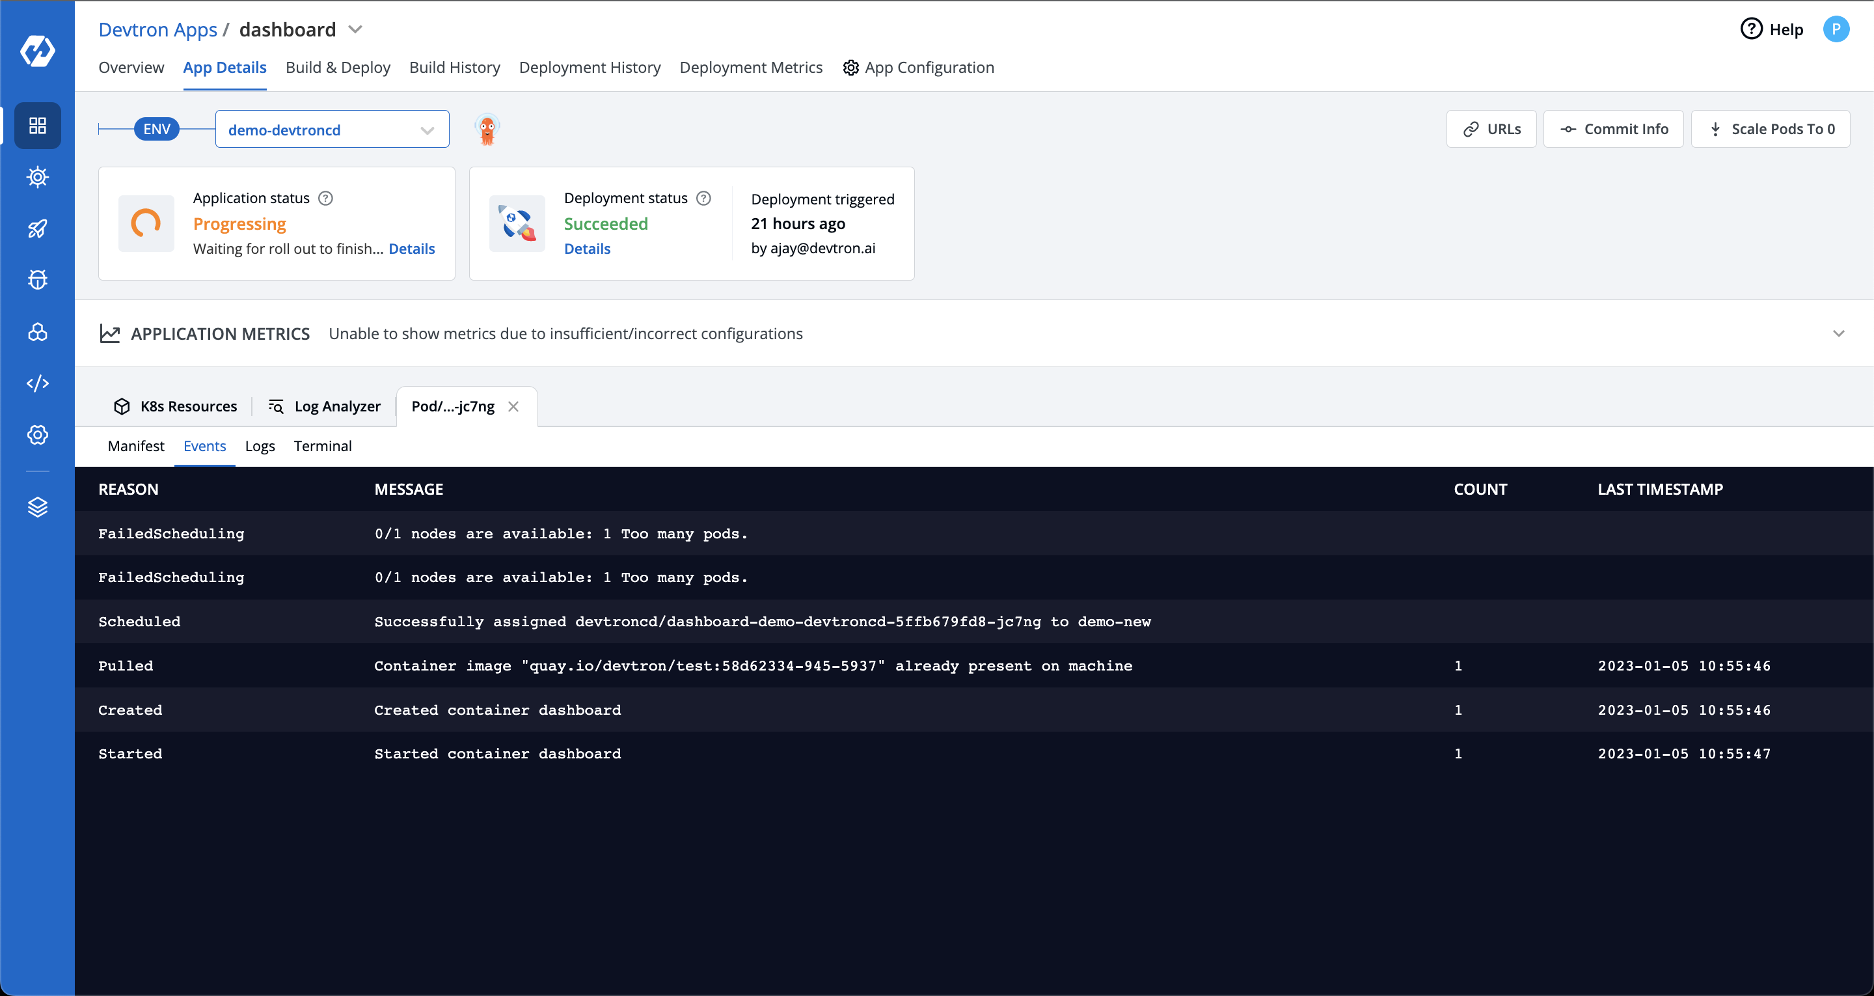
Task: Click the rocket Jobs icon in sidebar
Action: pyautogui.click(x=37, y=228)
